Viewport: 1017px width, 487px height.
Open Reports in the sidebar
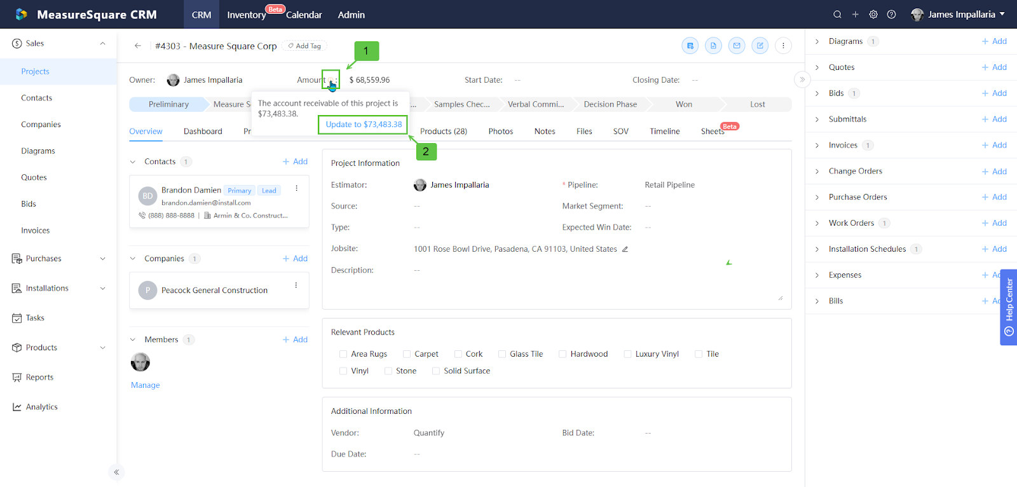(39, 377)
